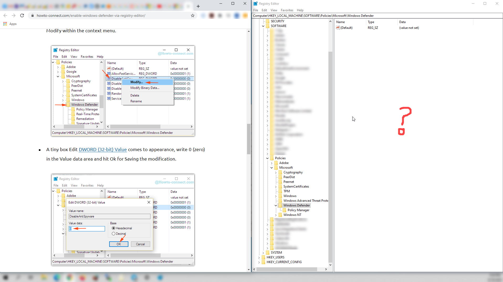The height and width of the screenshot is (282, 503).
Task: Select the TPM folder icon
Action: pyautogui.click(x=280, y=191)
